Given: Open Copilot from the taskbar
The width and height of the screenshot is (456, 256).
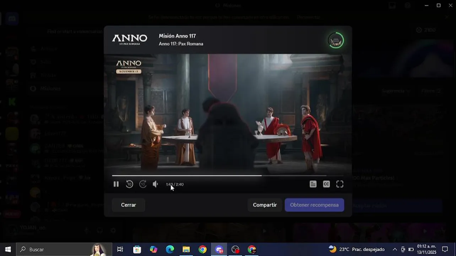Looking at the screenshot, I should click(153, 249).
